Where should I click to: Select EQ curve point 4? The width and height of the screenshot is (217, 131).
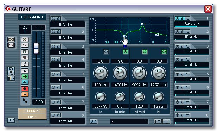(x=156, y=35)
